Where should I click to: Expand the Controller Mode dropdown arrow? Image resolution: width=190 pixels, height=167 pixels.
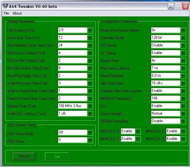point(183,38)
